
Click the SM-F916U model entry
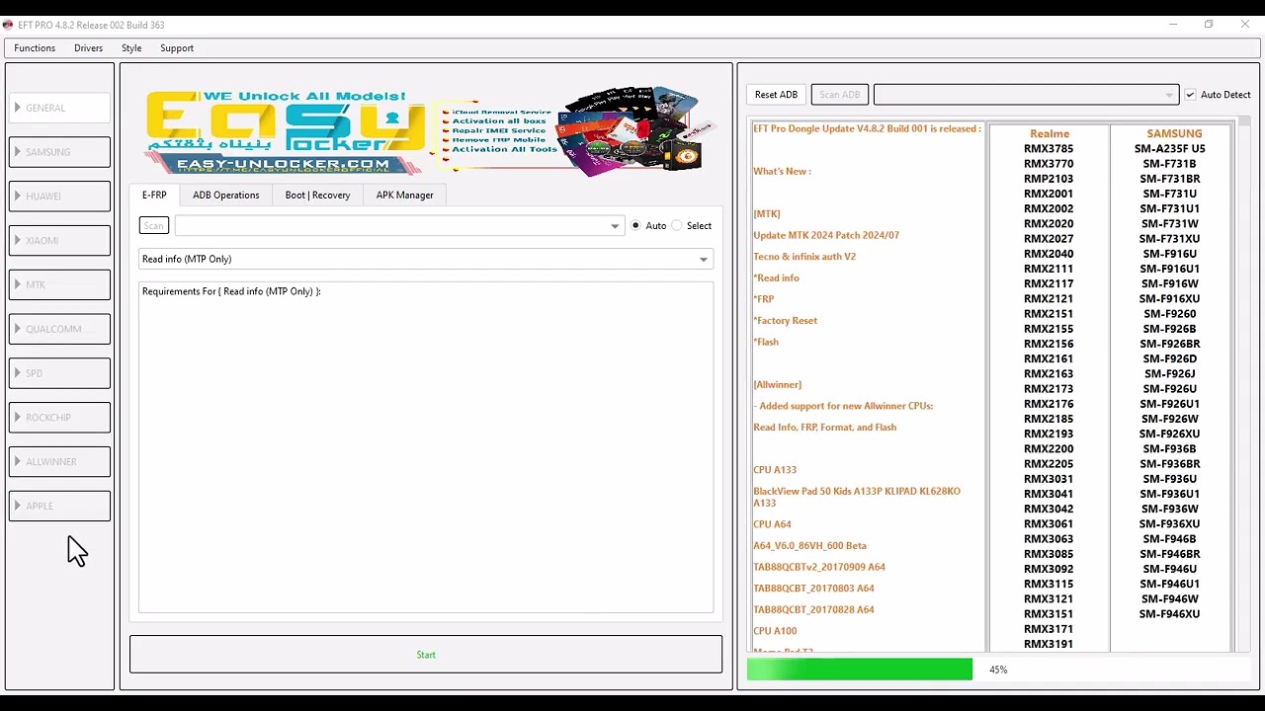click(x=1170, y=254)
